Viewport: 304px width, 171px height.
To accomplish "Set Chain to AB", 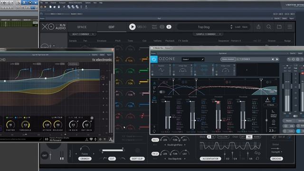I will tap(249, 137).
